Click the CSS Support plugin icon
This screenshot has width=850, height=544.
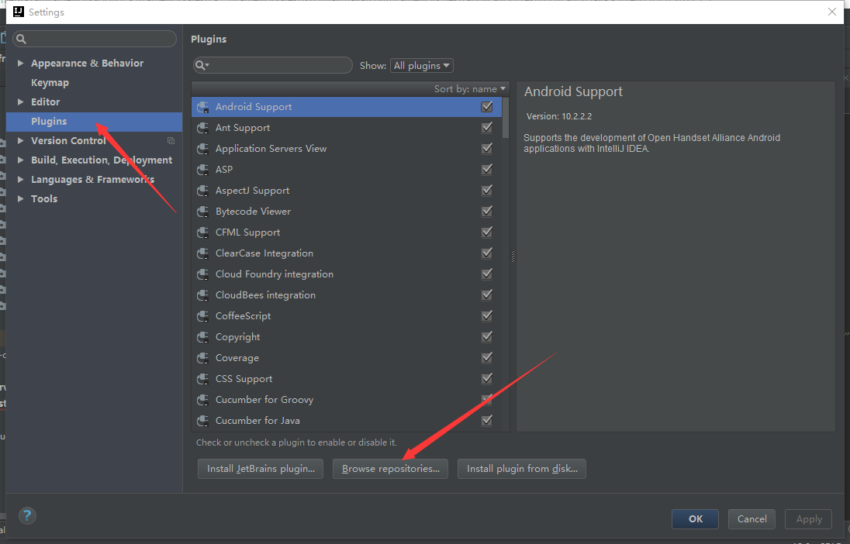(x=202, y=379)
